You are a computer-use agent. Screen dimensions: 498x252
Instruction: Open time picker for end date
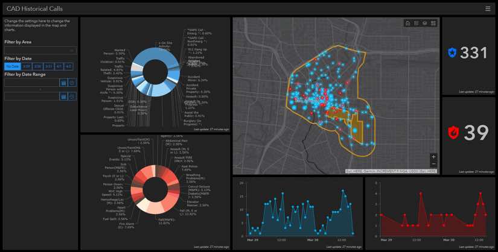72,96
